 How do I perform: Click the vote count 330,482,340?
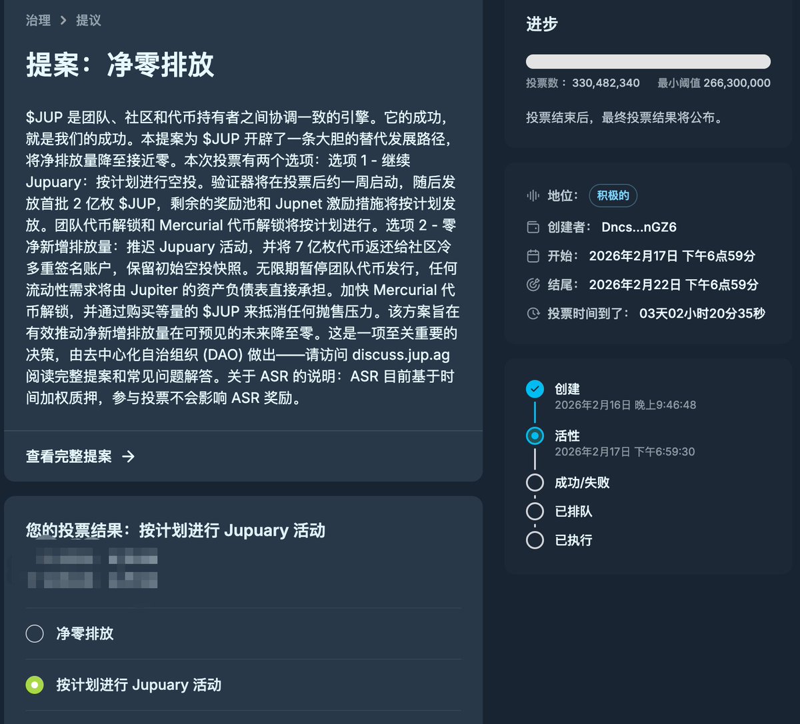tap(605, 83)
